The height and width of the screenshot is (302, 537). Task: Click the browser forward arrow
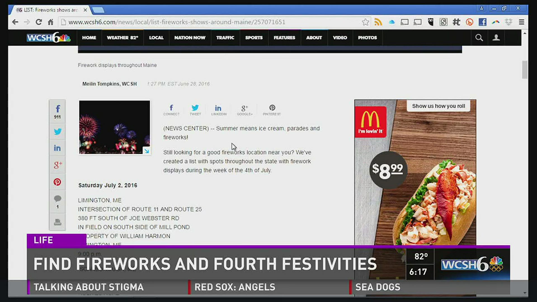coord(27,22)
